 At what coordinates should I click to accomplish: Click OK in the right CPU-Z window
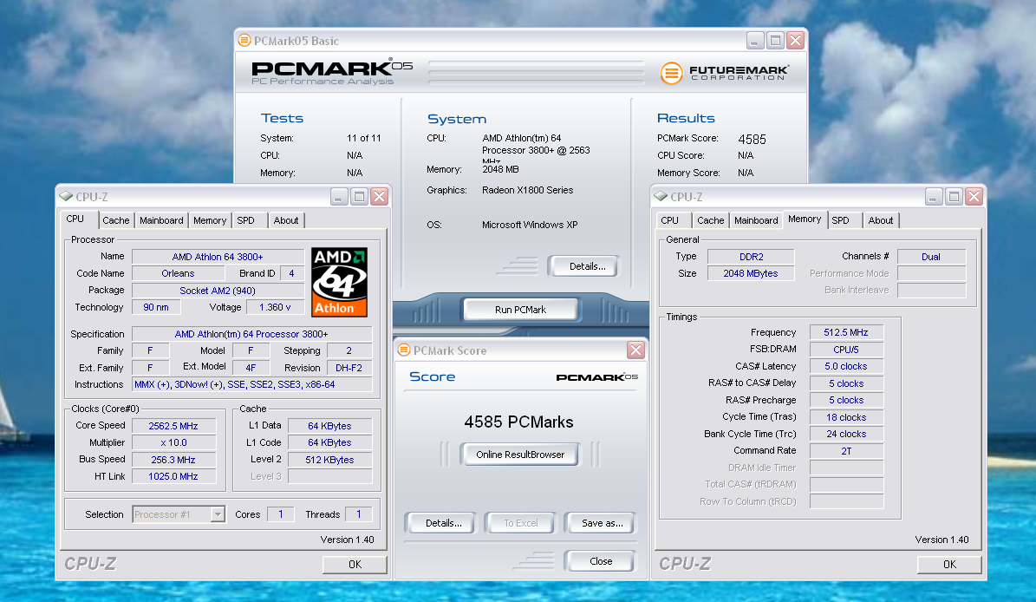click(949, 565)
